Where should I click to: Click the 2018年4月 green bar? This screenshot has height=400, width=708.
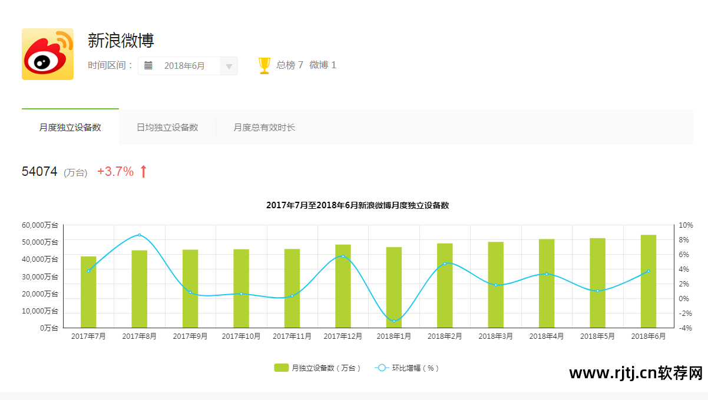pyautogui.click(x=547, y=284)
